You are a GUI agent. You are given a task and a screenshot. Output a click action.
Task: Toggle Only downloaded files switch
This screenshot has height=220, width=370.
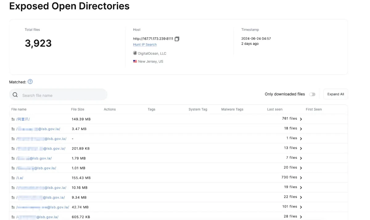click(x=312, y=94)
